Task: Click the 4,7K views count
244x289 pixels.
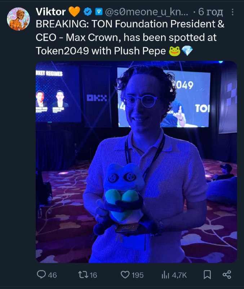Action: click(179, 275)
